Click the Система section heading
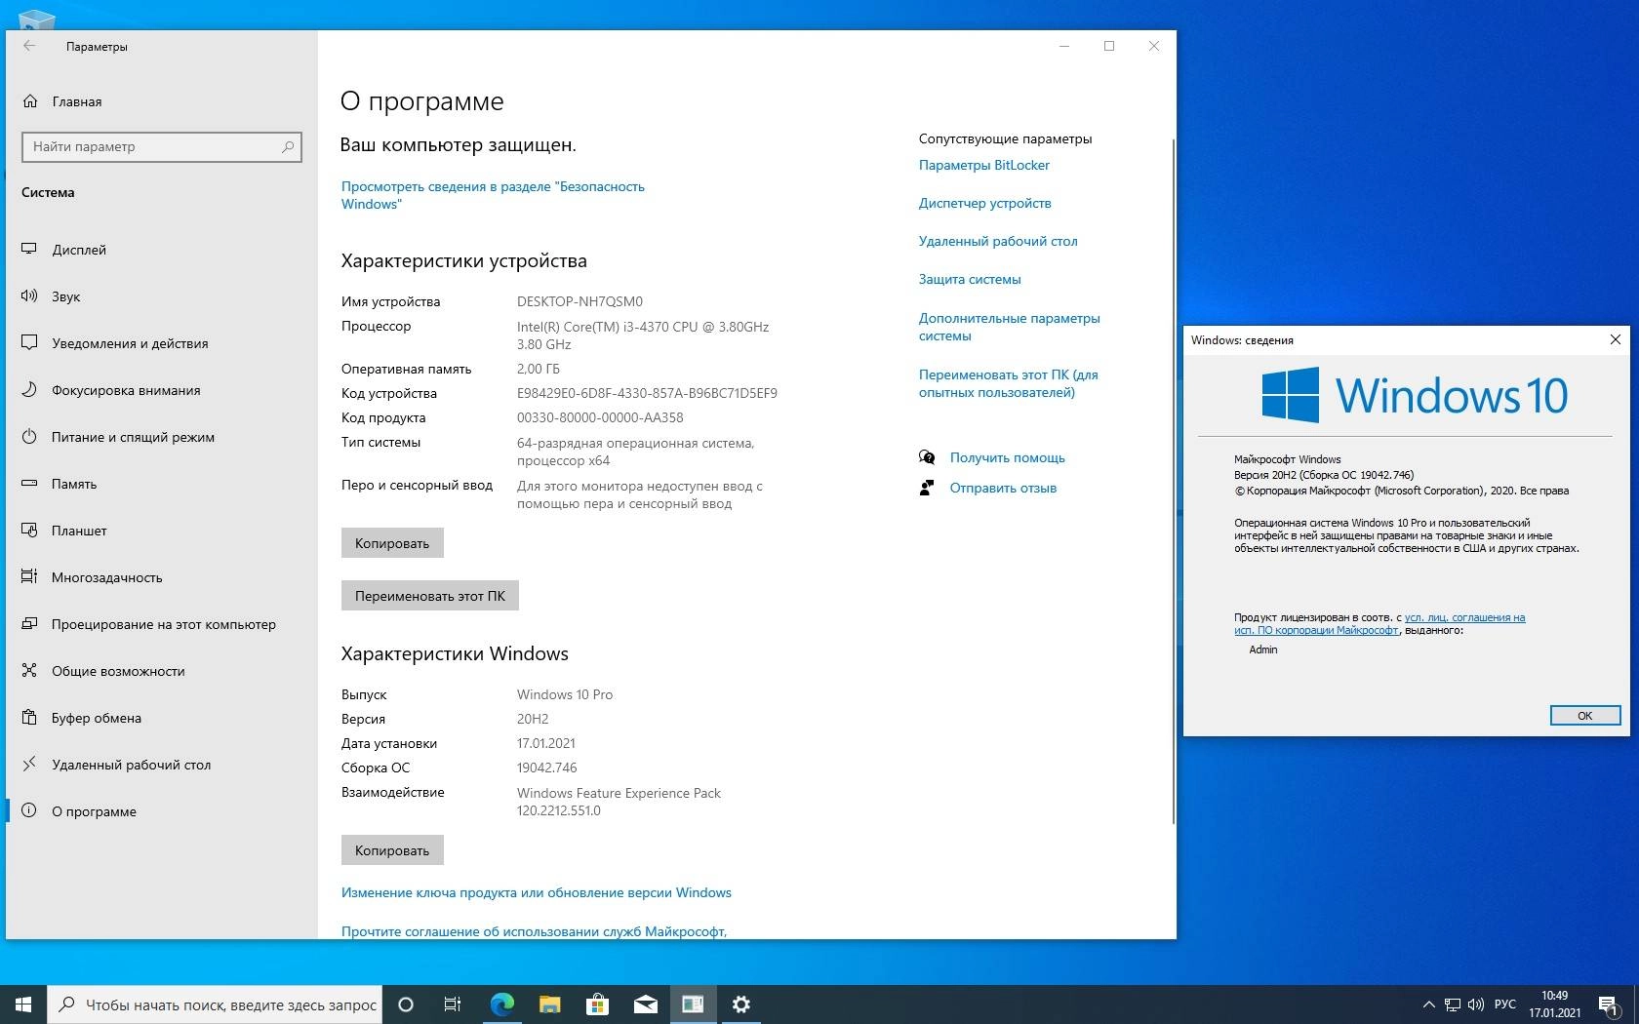Viewport: 1639px width, 1024px height. pyautogui.click(x=48, y=192)
